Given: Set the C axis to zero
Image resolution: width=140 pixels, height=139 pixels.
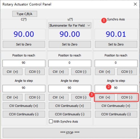Looking at the screenshot, I should point(24,44).
